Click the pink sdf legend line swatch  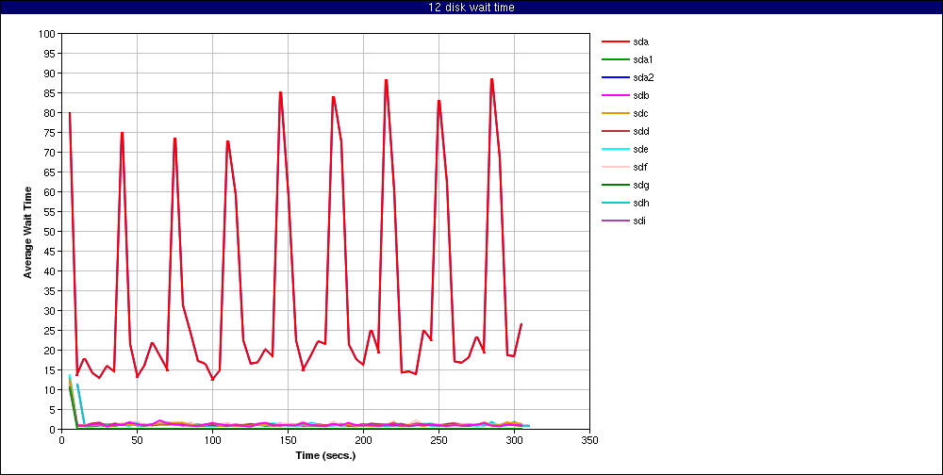tap(615, 167)
